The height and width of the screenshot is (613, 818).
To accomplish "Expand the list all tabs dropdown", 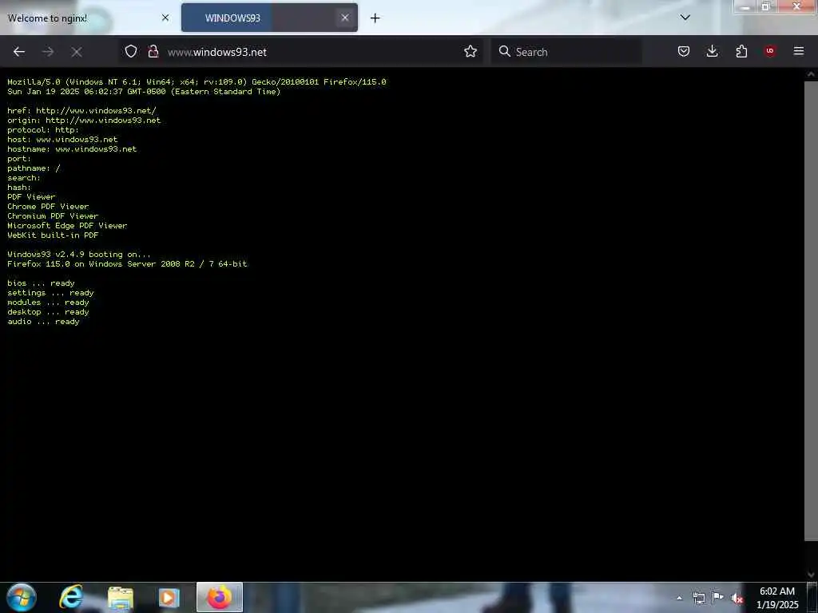I will [x=685, y=18].
